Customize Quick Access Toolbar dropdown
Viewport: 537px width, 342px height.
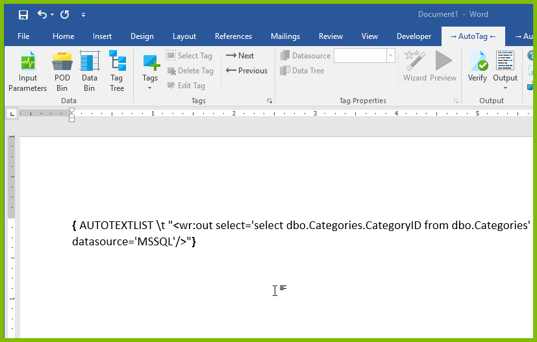[83, 15]
